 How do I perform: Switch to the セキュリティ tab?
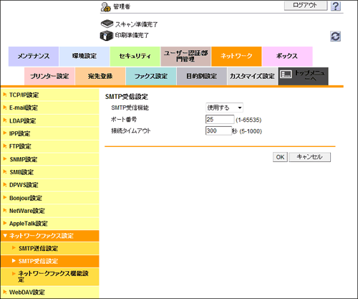pyautogui.click(x=135, y=57)
